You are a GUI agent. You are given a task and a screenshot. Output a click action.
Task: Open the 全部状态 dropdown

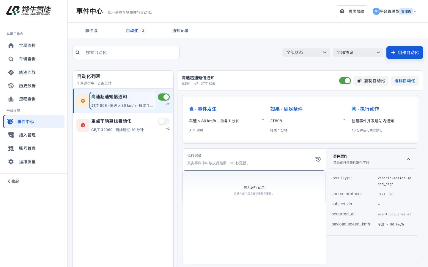pyautogui.click(x=306, y=53)
